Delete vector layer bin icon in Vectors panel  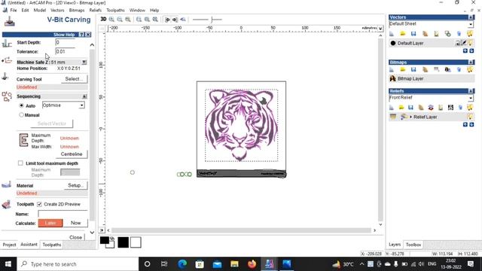point(459,33)
